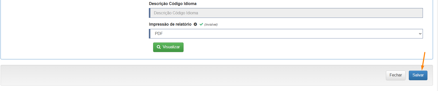Click the blue accent bar of description field
439x91 pixels.
(x=150, y=13)
